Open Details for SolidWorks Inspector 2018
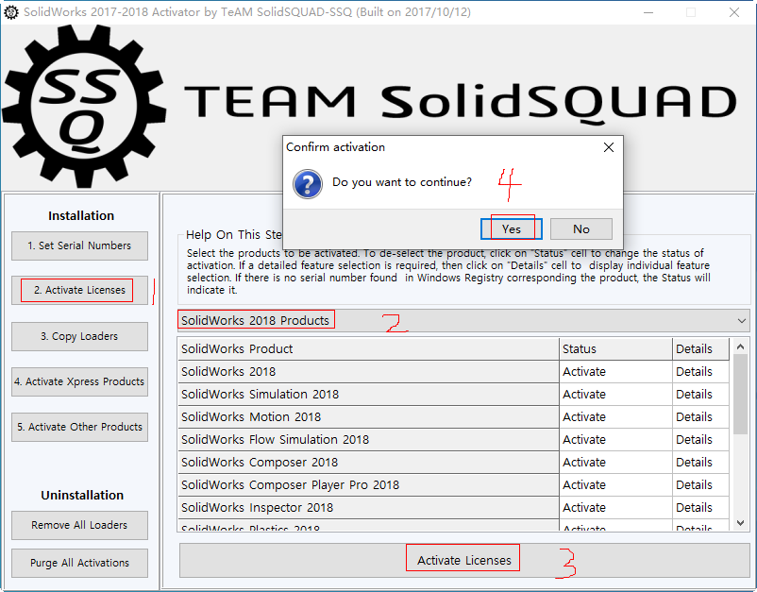757x592 pixels. click(700, 508)
